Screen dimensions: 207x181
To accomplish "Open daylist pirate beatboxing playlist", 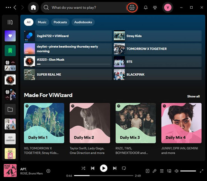I will point(68,49).
